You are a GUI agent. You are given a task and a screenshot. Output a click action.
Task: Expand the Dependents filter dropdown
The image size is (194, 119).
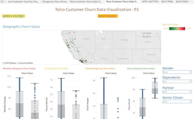(x=177, y=82)
